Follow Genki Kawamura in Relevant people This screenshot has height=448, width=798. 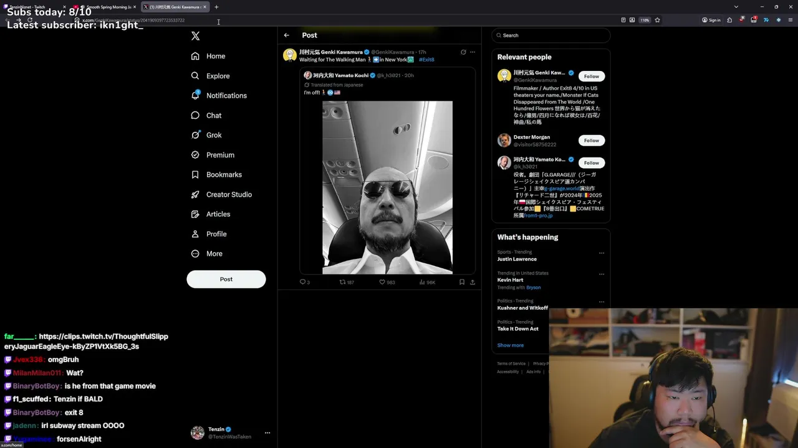[592, 77]
